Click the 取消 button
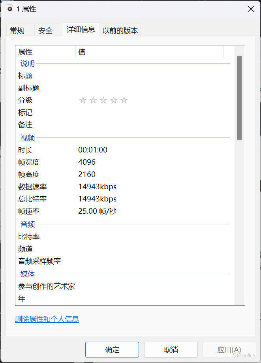This screenshot has width=261, height=363. 171,350
